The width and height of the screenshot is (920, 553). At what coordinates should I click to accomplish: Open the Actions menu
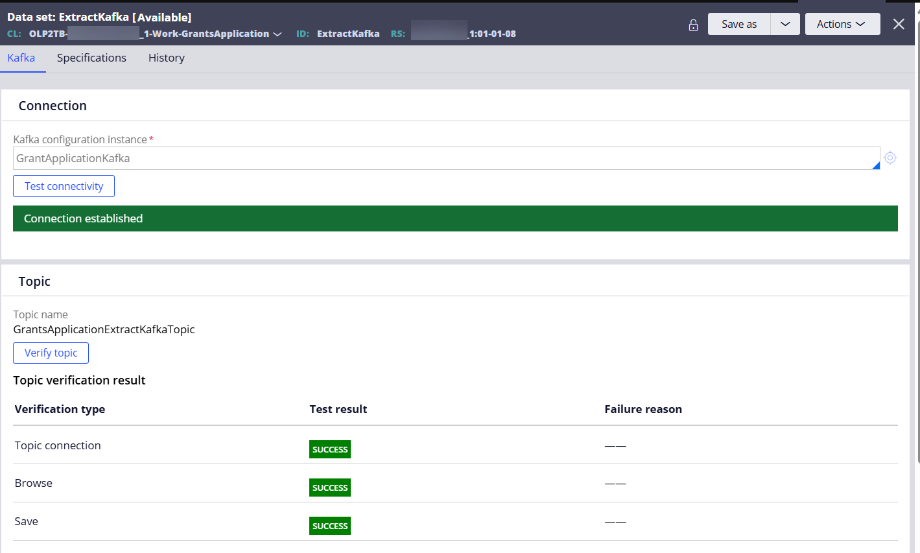pyautogui.click(x=842, y=24)
